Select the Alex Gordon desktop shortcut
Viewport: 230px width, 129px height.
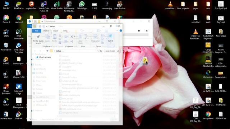click(x=120, y=6)
